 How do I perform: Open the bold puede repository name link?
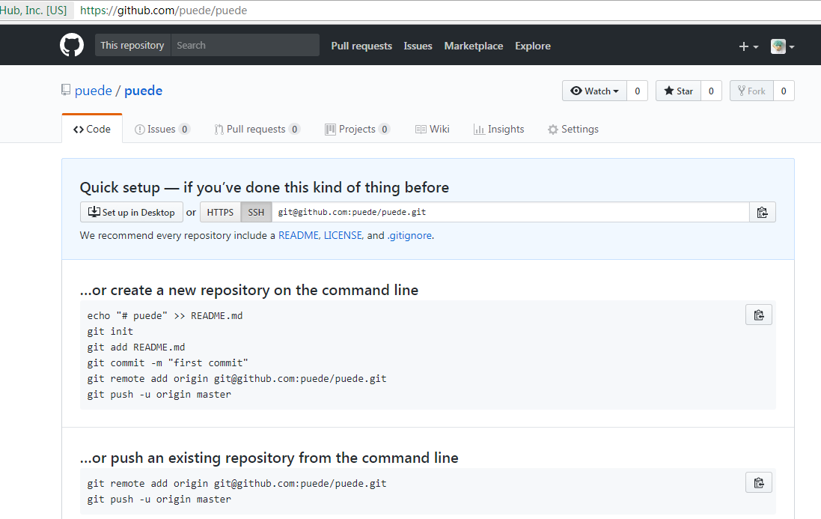(x=143, y=91)
